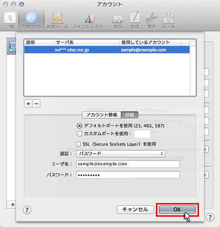Screen dimensions: 220x227
Task: Enable SSL (Secure Sockets Layer) checkbox
Action: pyautogui.click(x=78, y=144)
